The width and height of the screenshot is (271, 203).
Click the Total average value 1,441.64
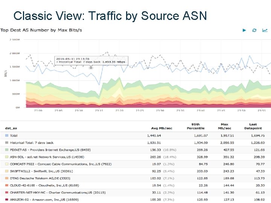[x=154, y=136]
